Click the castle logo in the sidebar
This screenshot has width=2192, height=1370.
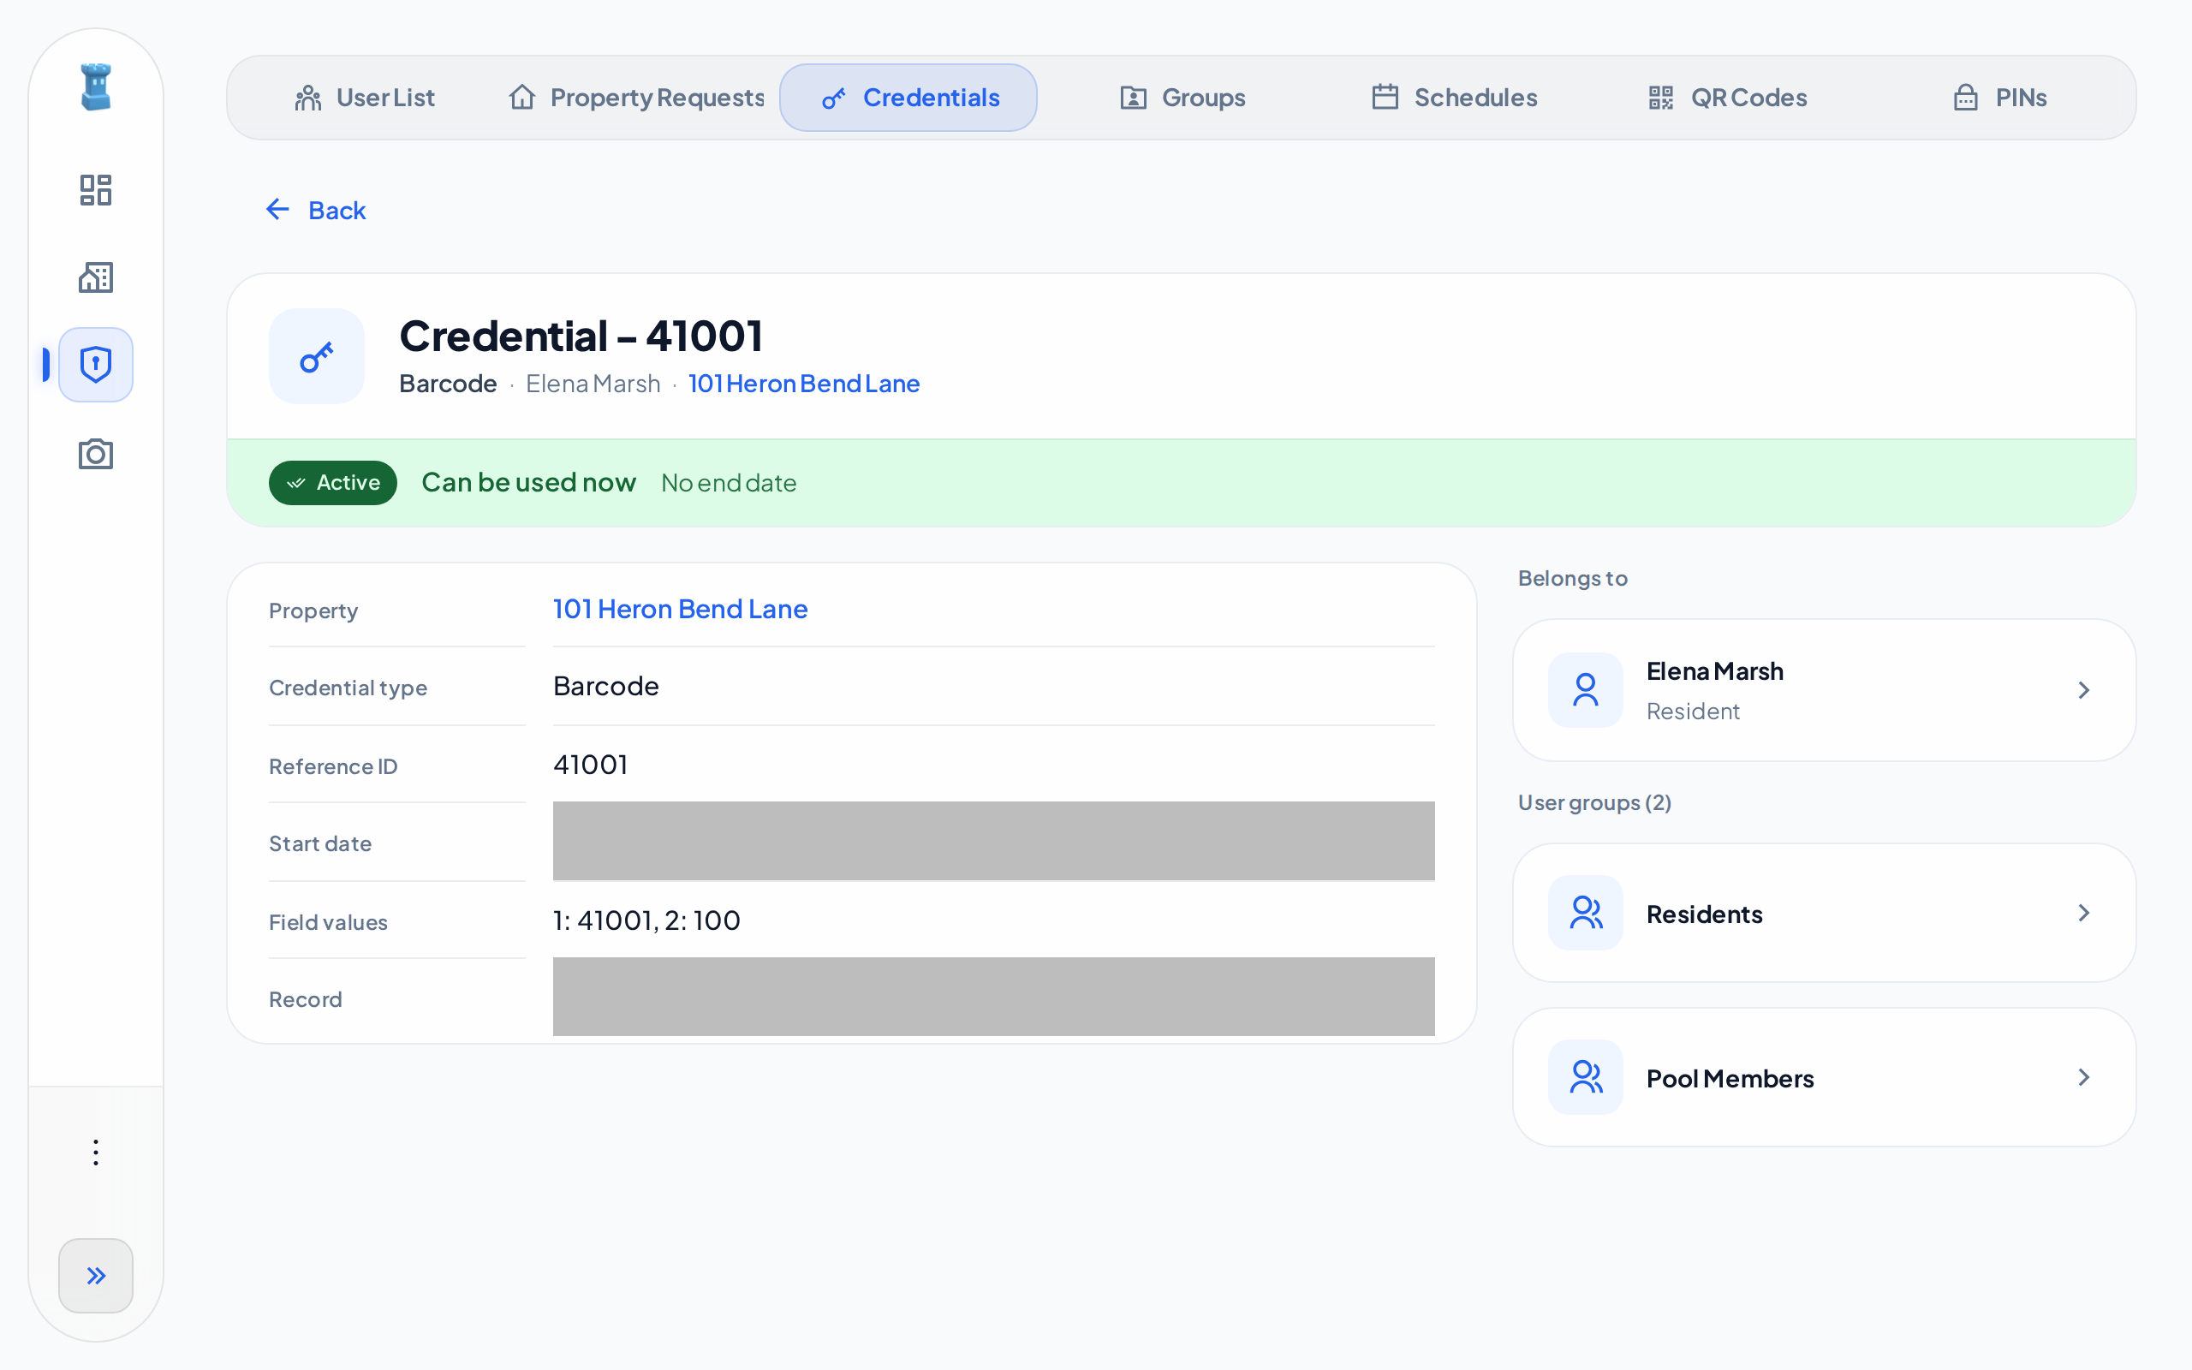tap(95, 87)
